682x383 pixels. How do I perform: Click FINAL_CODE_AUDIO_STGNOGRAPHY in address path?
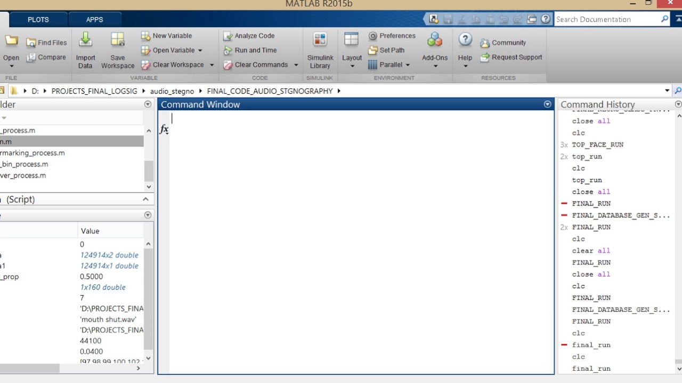[270, 91]
